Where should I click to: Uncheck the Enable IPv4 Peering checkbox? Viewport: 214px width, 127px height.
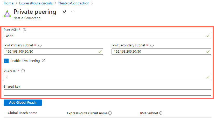6,61
